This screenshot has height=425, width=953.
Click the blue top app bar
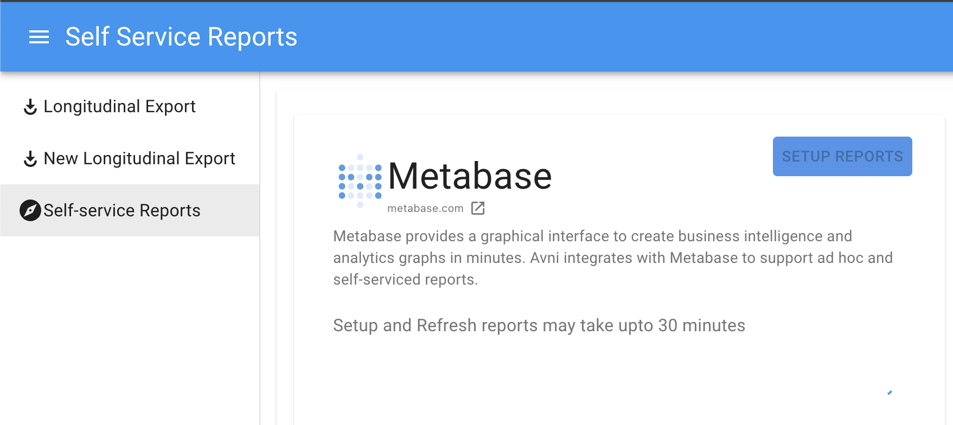coord(597,37)
